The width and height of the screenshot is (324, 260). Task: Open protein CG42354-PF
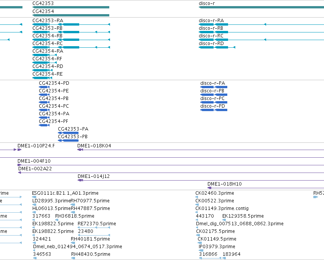coord(53,121)
